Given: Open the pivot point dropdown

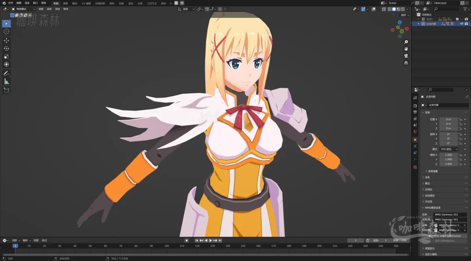Looking at the screenshot, I should pos(200,9).
